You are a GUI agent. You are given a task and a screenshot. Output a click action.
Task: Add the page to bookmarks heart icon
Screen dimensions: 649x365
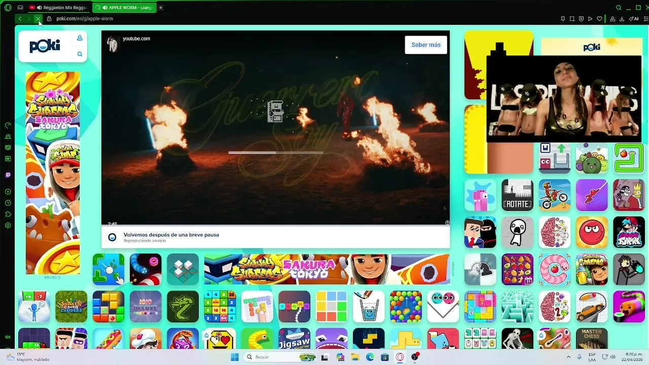[599, 19]
